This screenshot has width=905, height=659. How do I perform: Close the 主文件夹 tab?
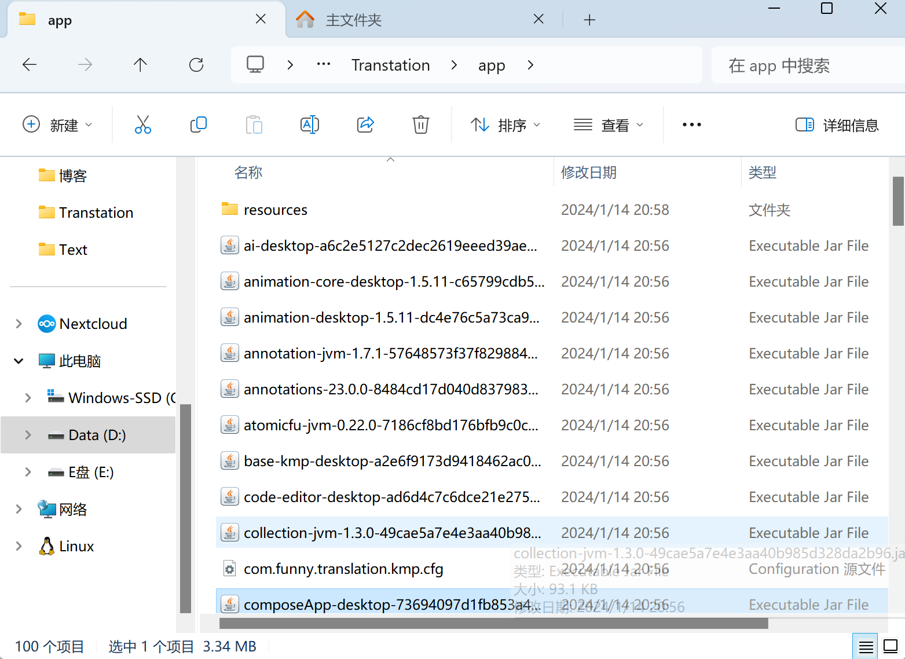tap(538, 19)
